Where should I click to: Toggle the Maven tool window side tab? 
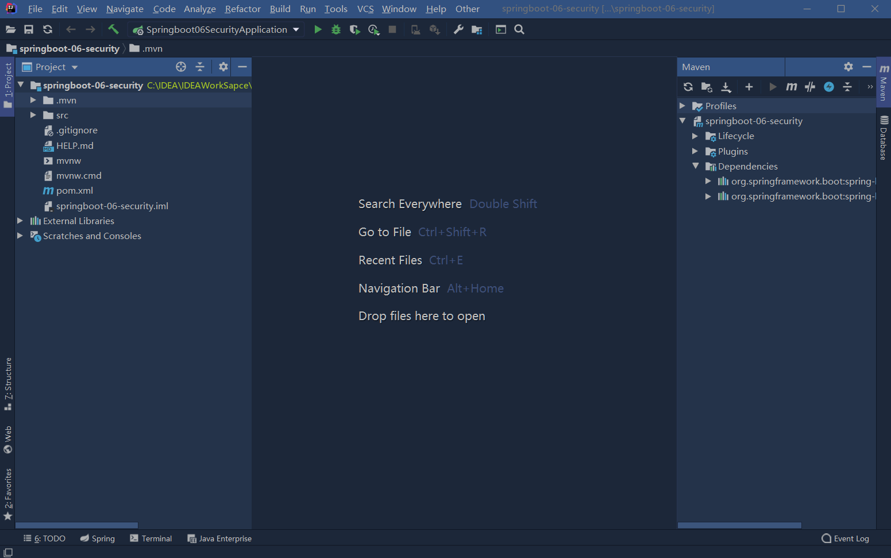click(884, 82)
